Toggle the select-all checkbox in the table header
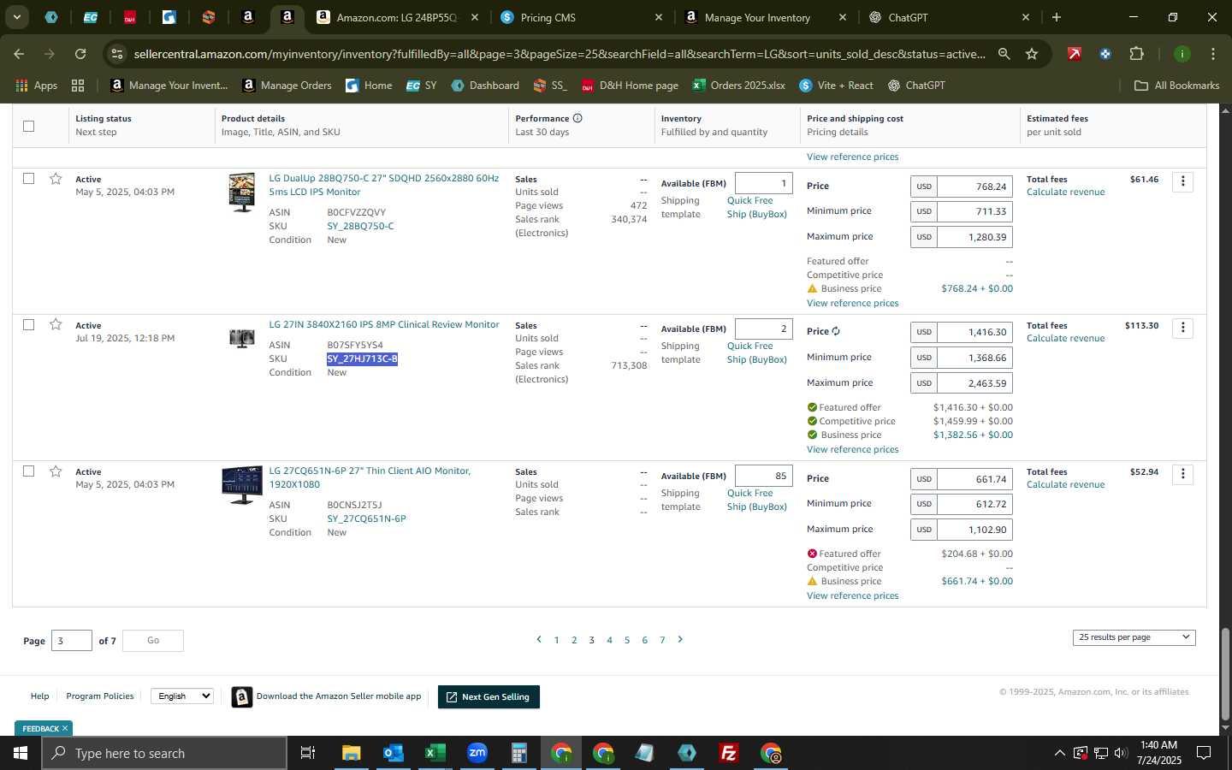1232x770 pixels. click(28, 126)
